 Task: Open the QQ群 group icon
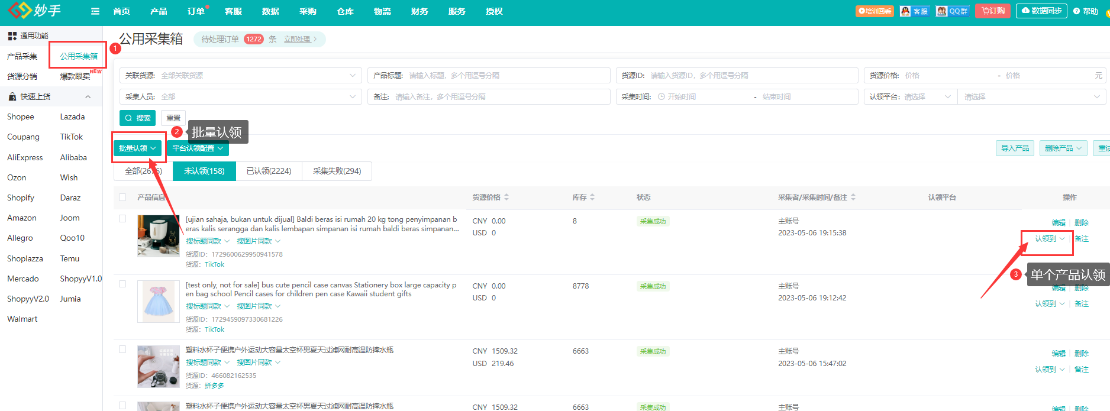pos(952,11)
